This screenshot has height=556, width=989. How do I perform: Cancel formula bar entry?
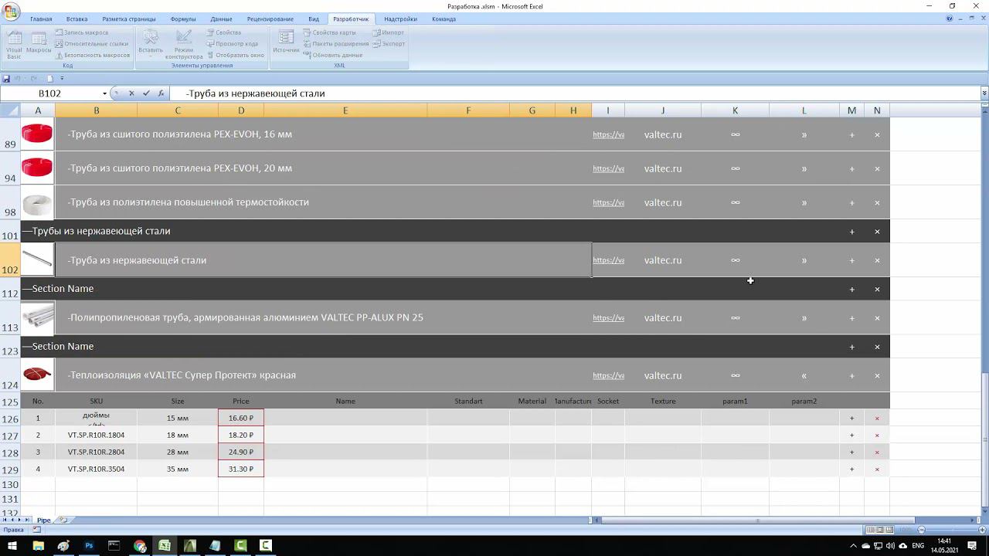coord(131,93)
